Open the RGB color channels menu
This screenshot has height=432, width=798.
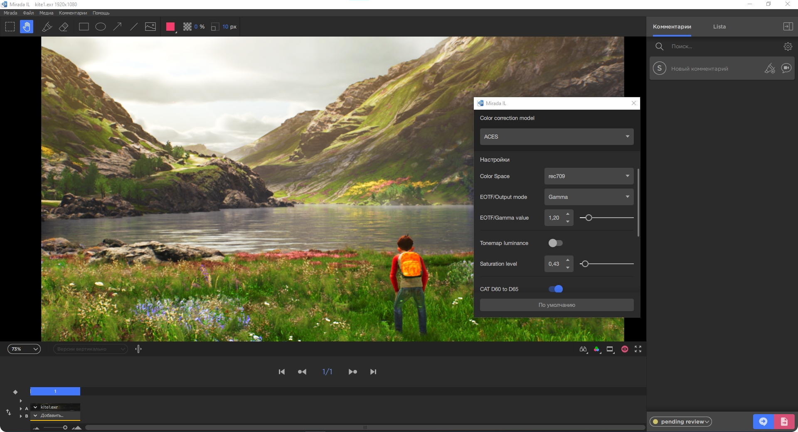click(597, 349)
